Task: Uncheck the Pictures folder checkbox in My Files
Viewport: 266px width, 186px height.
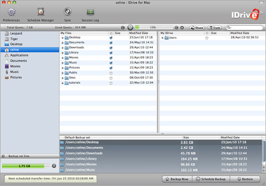Action: click(111, 68)
